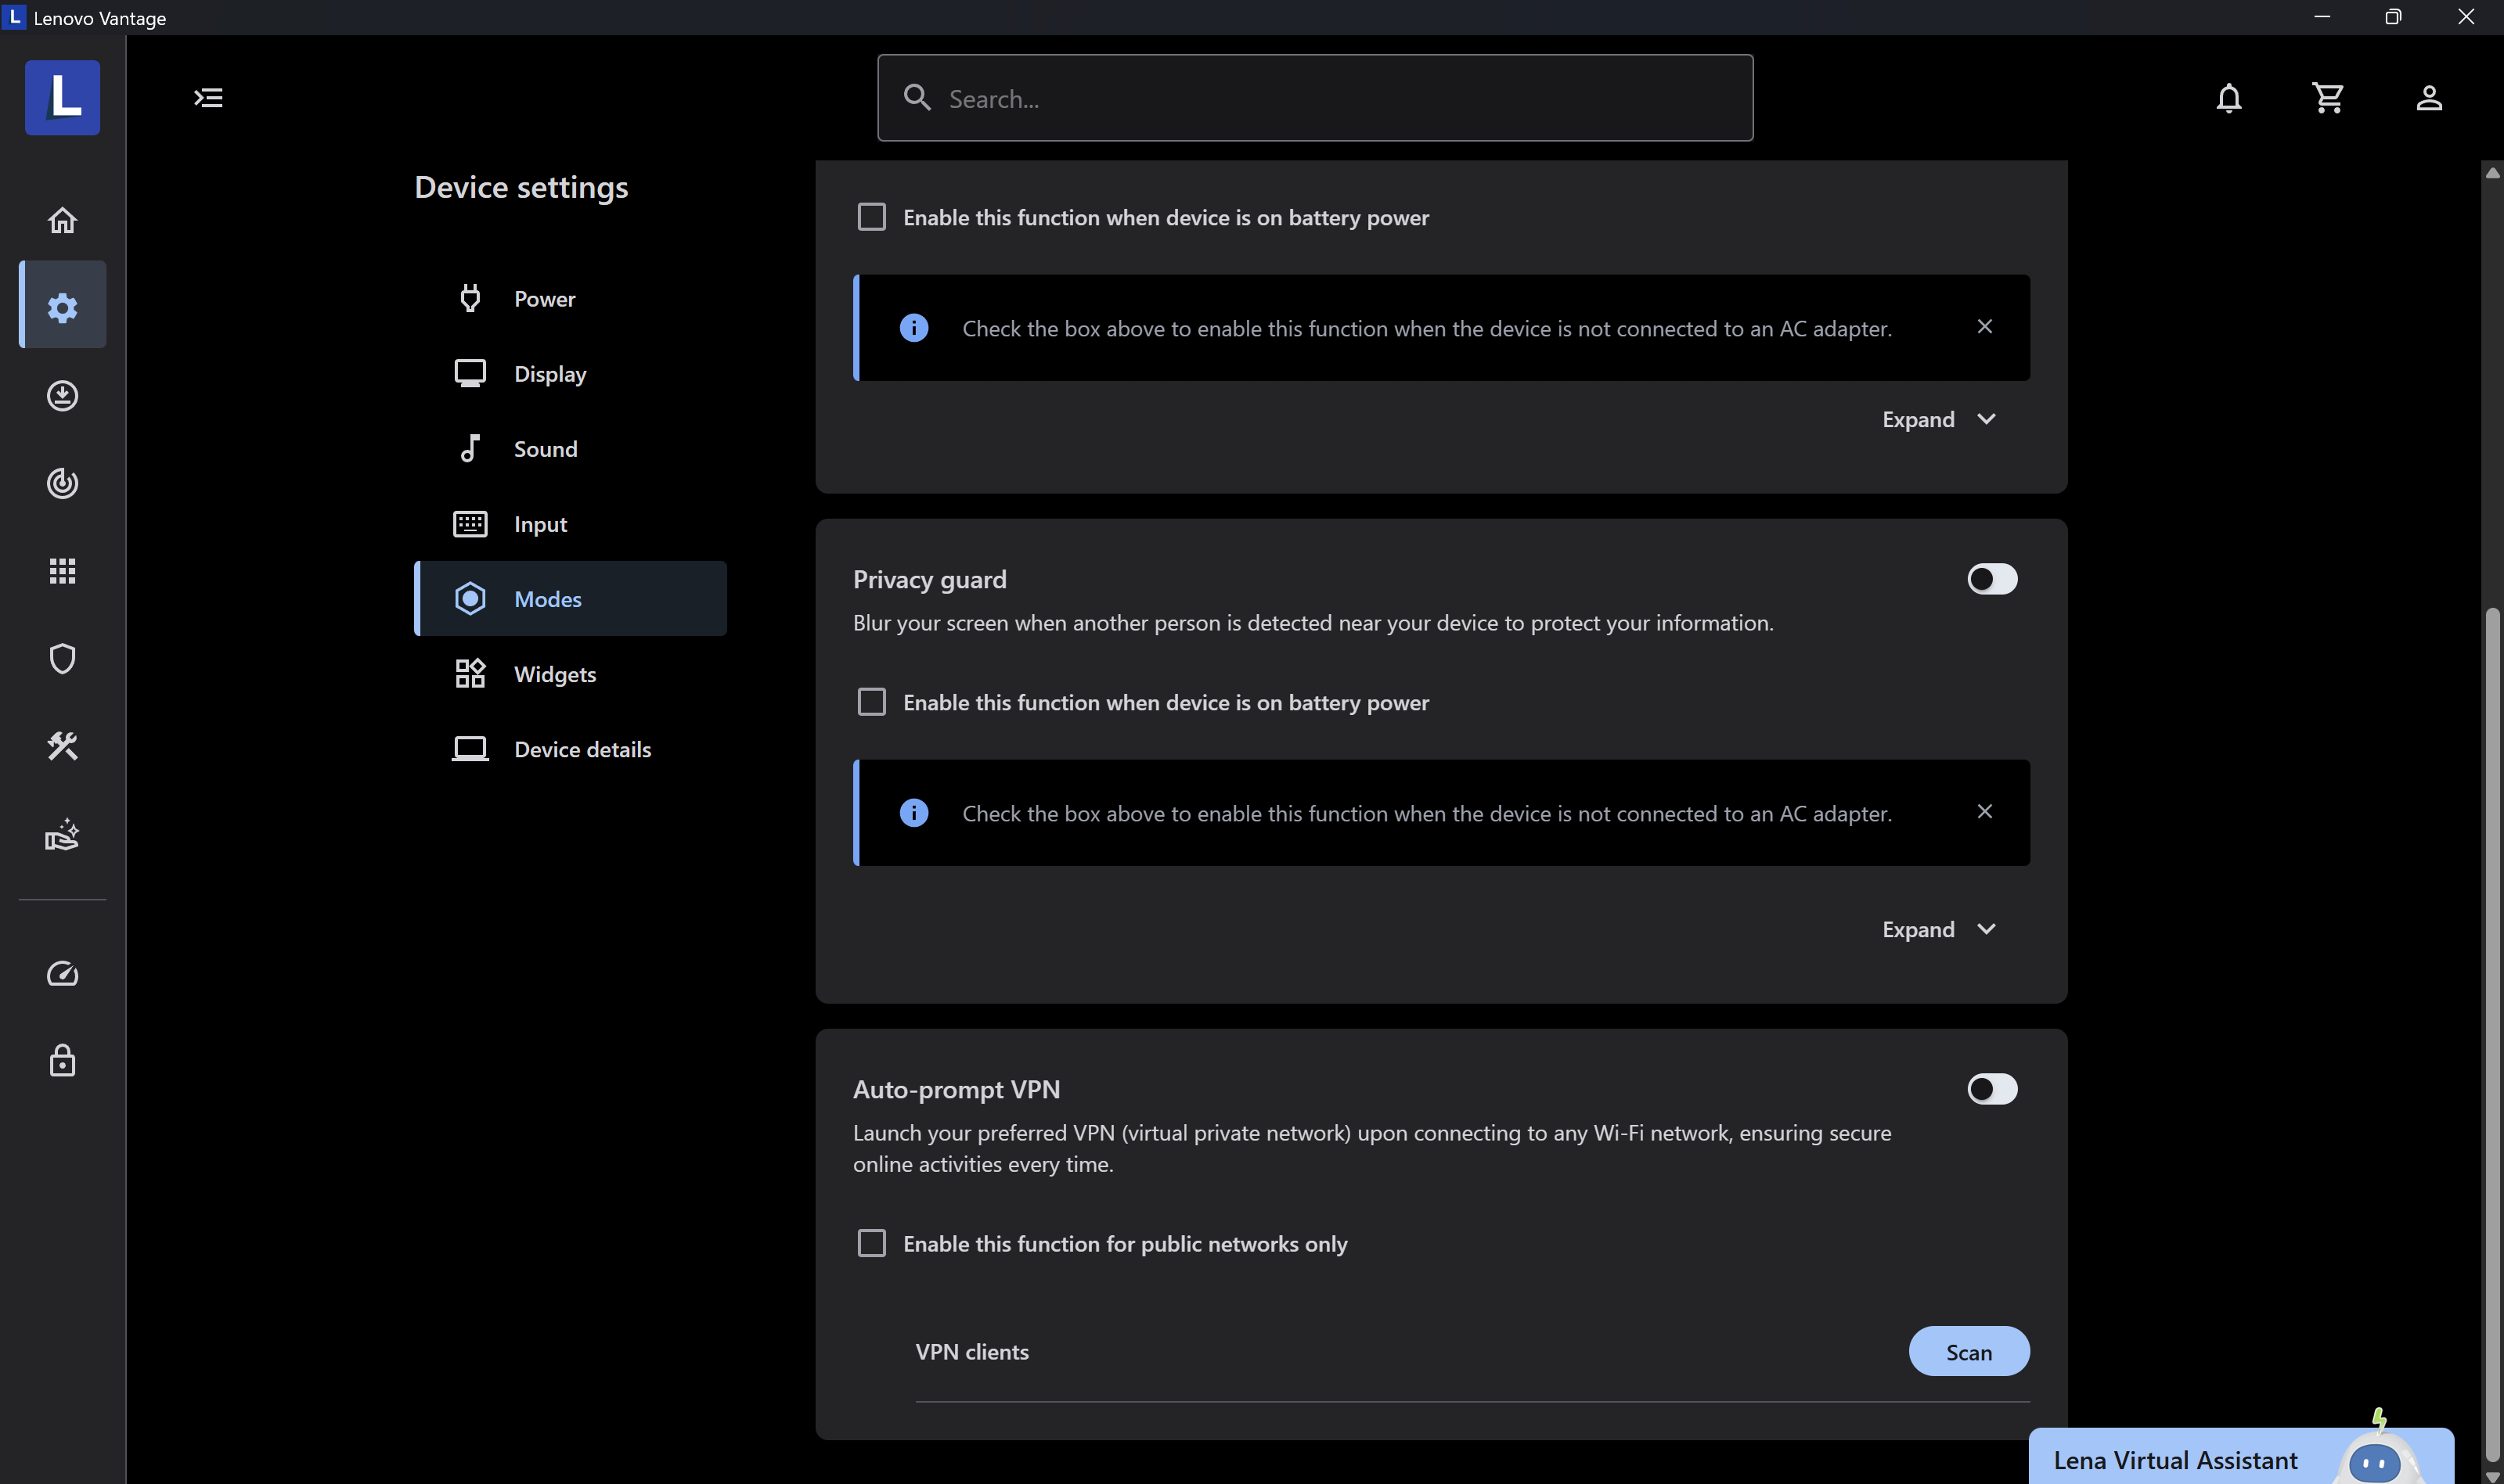The height and width of the screenshot is (1484, 2504).
Task: Select the Power settings menu item
Action: 544,299
